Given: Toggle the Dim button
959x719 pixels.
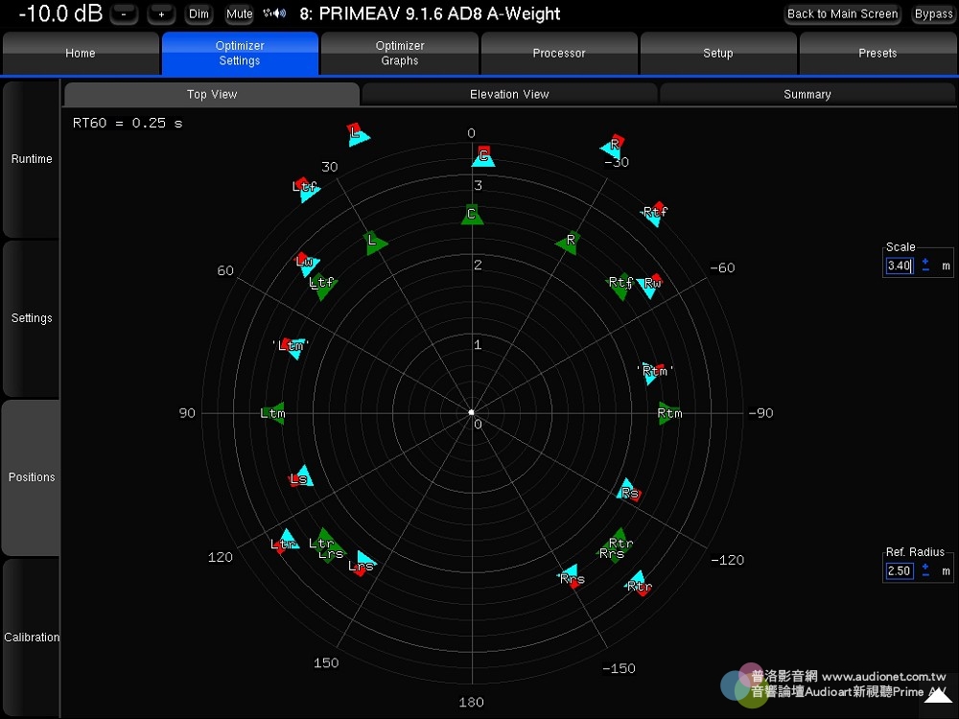Looking at the screenshot, I should (199, 13).
